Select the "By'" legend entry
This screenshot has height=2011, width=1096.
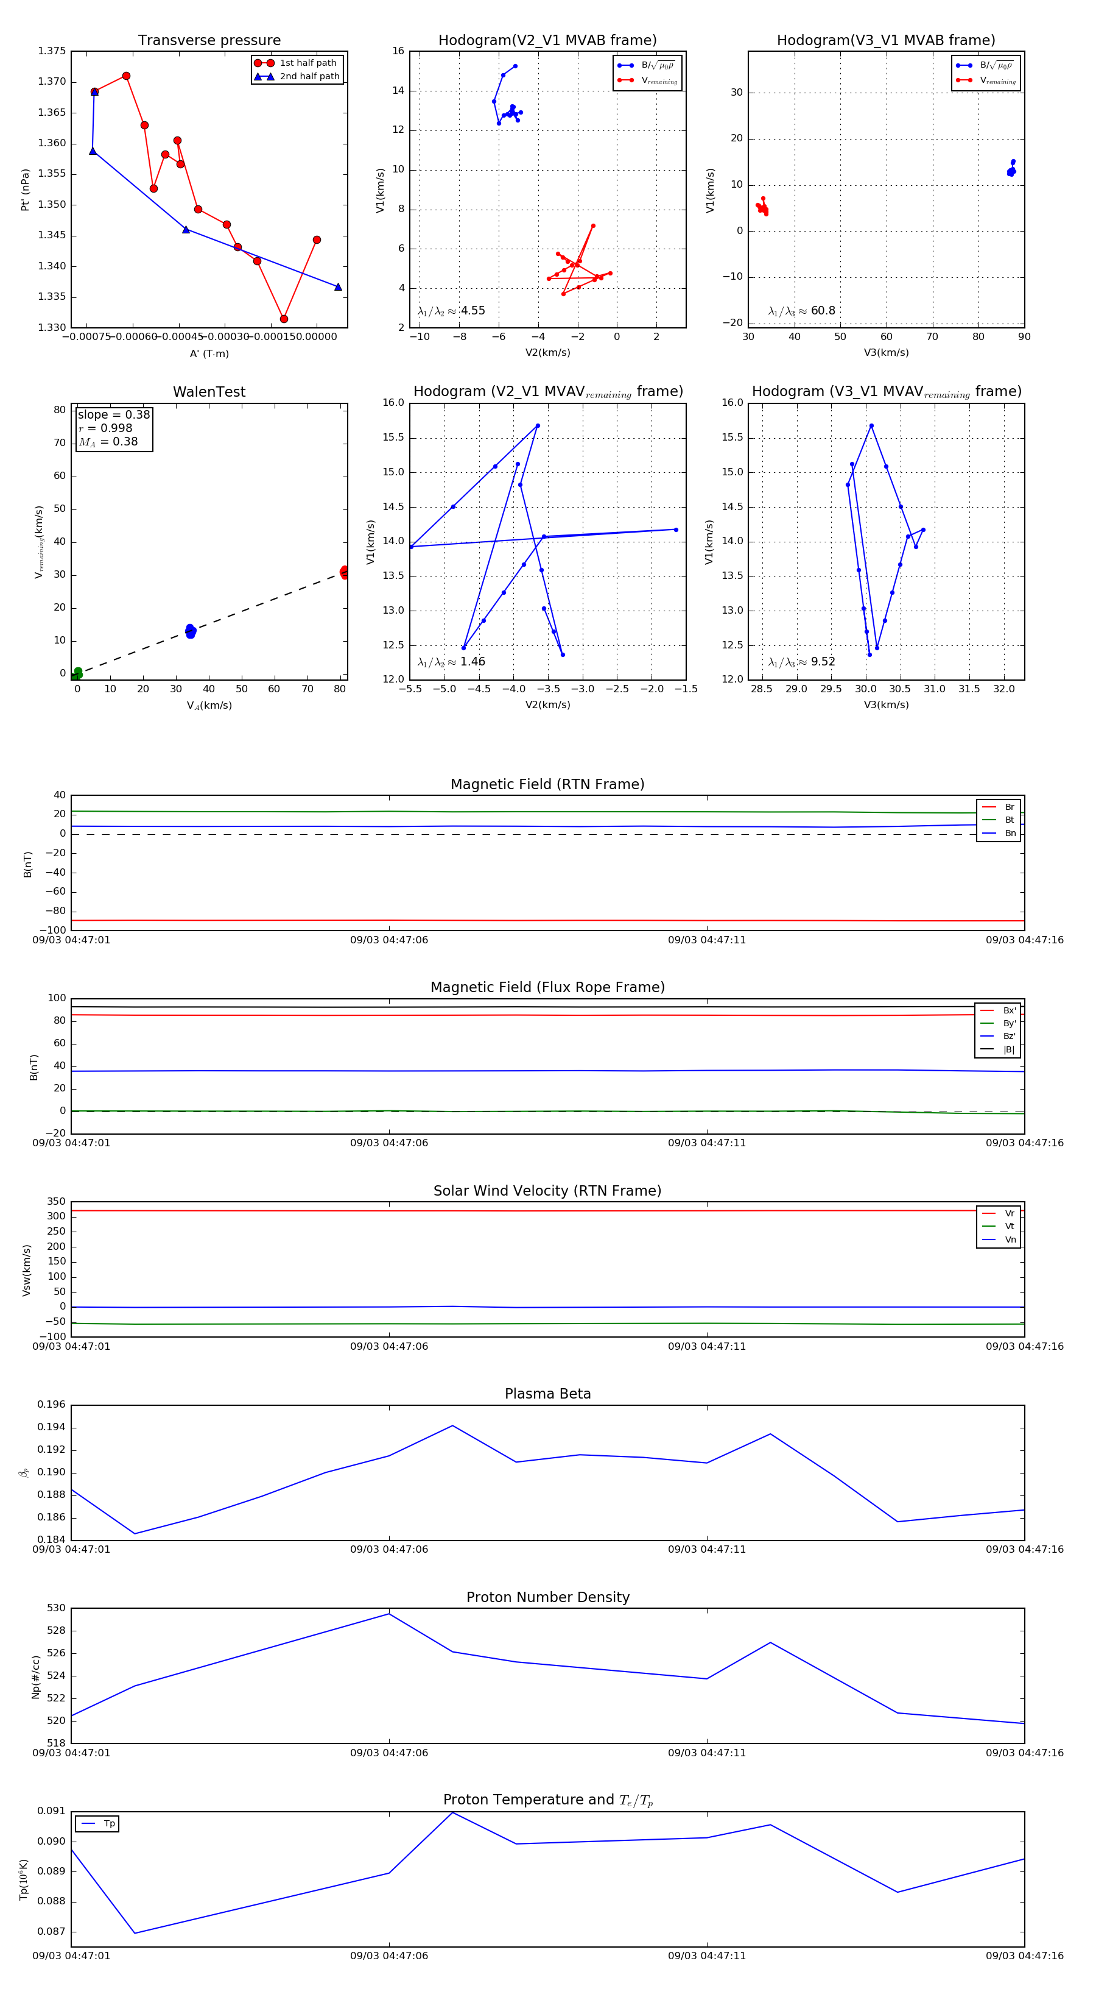coord(998,1023)
